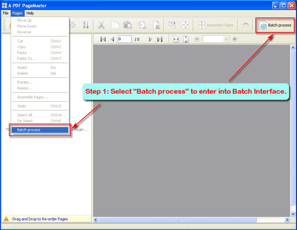Select the Cut scissors icon
Image resolution: width=297 pixels, height=230 pixels.
coord(102,25)
